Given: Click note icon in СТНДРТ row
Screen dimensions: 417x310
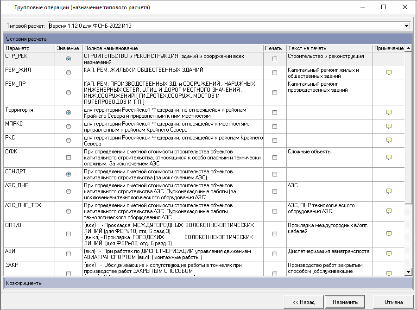Looking at the screenshot, I should coord(389,174).
